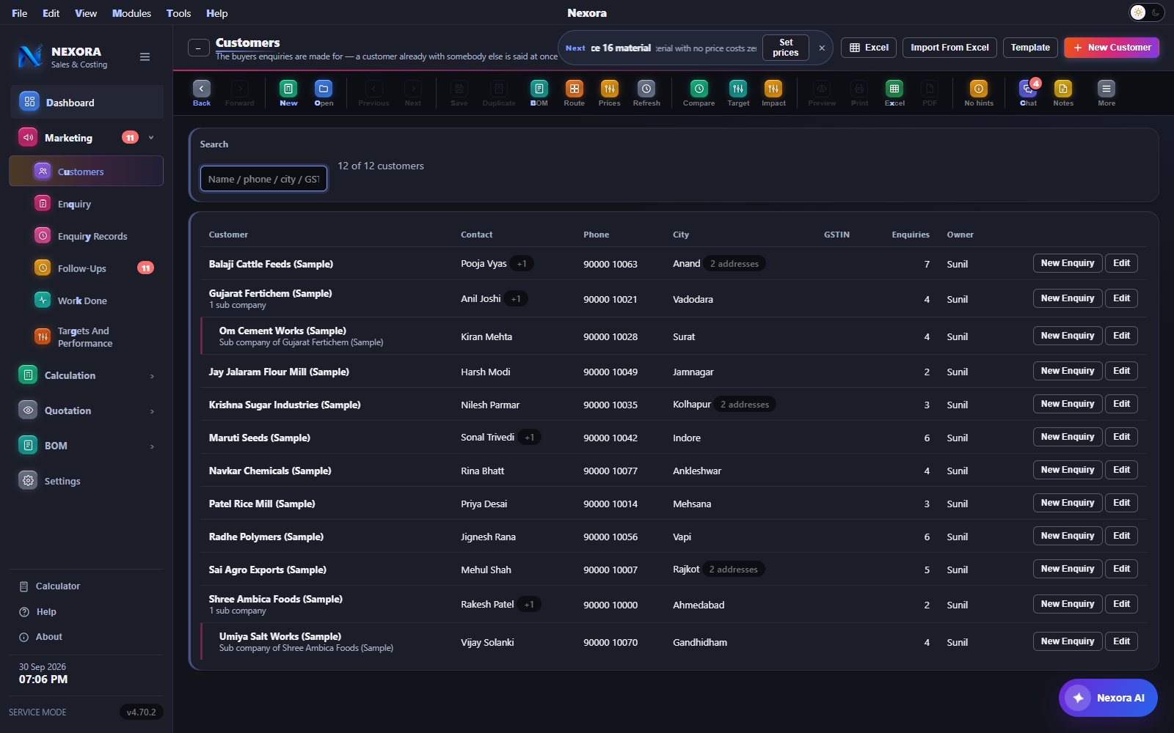The image size is (1174, 733).
Task: Dismiss the Next hint banner
Action: pos(822,48)
